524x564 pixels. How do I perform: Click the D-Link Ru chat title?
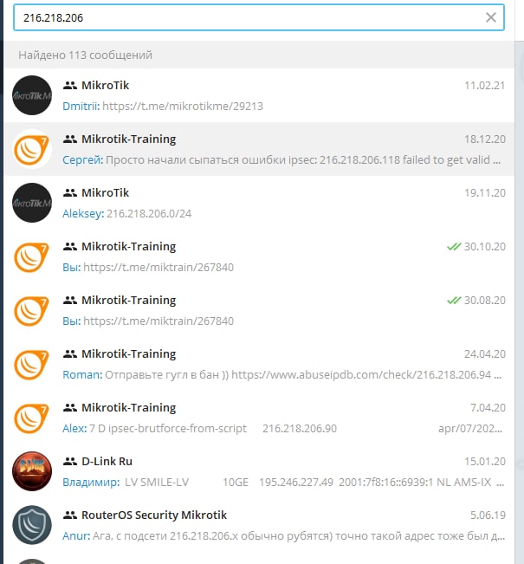(107, 462)
